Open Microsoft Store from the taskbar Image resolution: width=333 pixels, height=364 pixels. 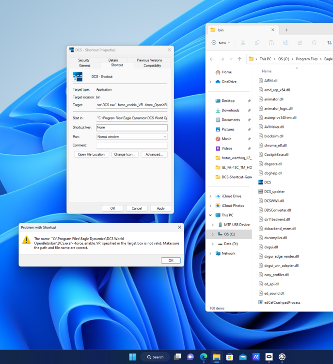[230, 357]
